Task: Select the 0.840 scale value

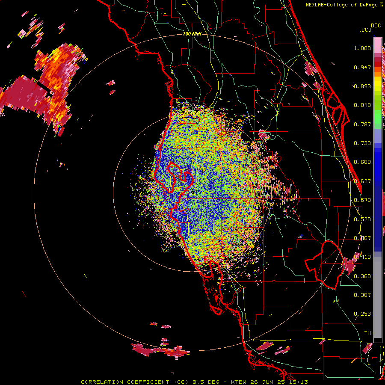Action: (x=362, y=105)
